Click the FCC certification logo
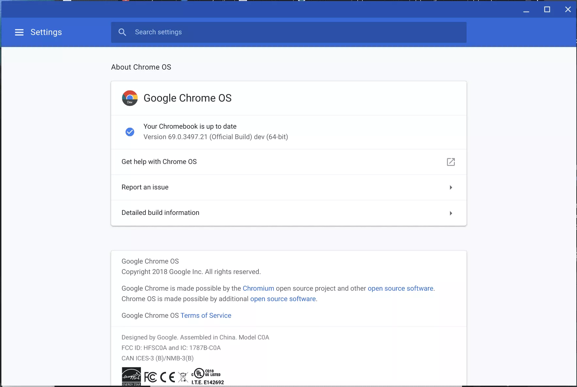577x387 pixels. 150,377
